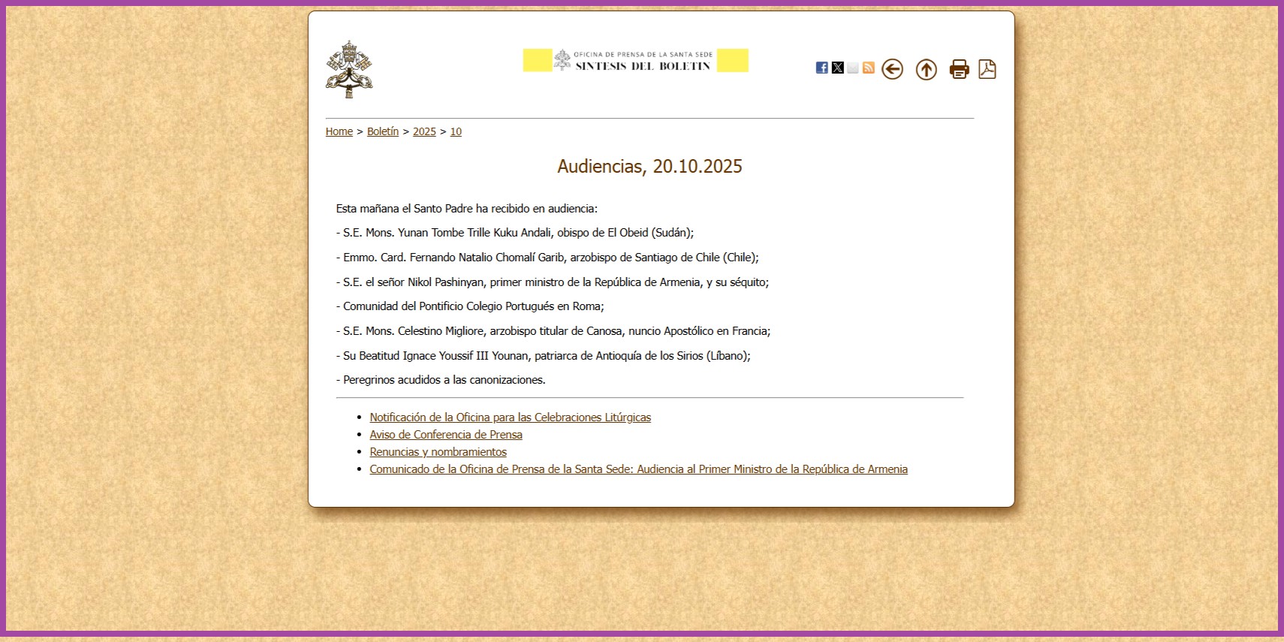Go back with the circled left arrow
This screenshot has height=642, width=1284.
[892, 70]
